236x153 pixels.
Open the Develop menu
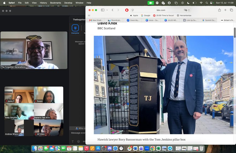[x=68, y=3]
